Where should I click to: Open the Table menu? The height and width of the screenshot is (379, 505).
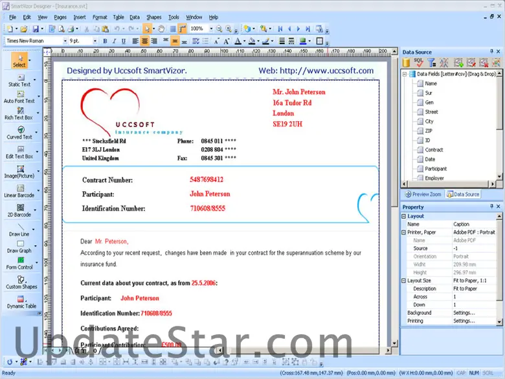tap(118, 17)
